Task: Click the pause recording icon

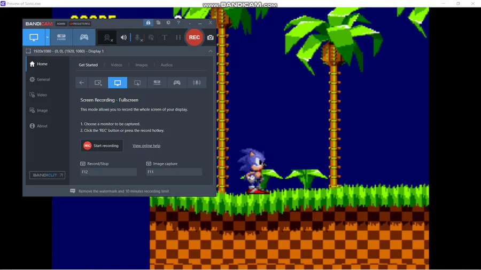Action: pos(178,37)
